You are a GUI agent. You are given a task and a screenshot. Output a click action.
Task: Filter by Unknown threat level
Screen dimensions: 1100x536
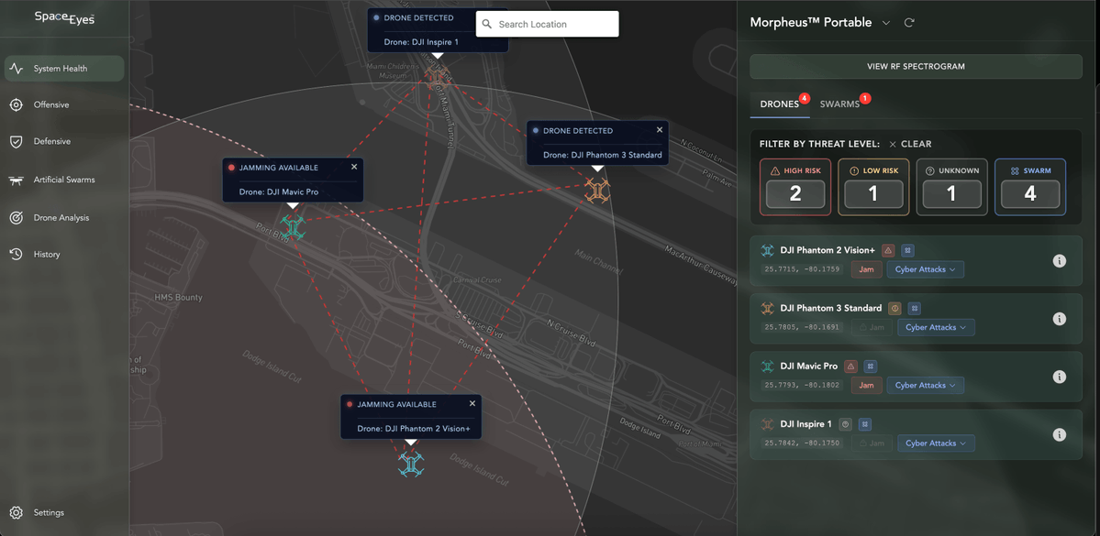point(952,187)
